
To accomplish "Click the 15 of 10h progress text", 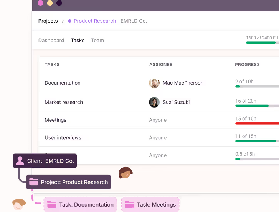I will tap(246, 119).
